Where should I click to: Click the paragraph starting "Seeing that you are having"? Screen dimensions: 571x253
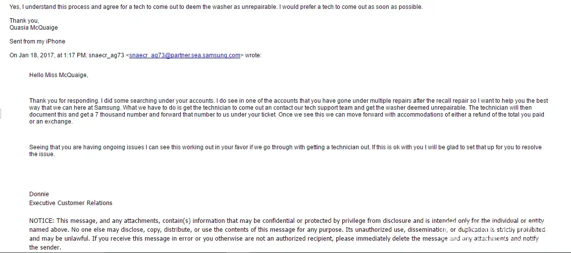[149, 147]
